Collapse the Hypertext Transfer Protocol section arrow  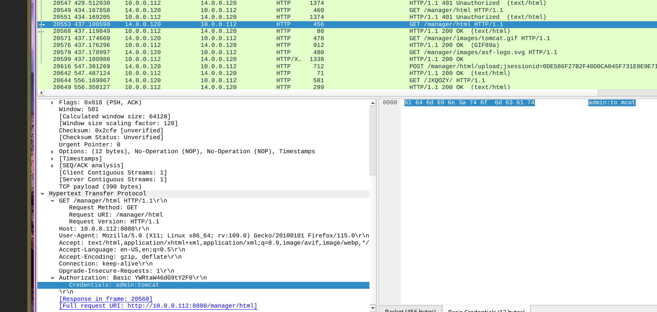point(42,194)
